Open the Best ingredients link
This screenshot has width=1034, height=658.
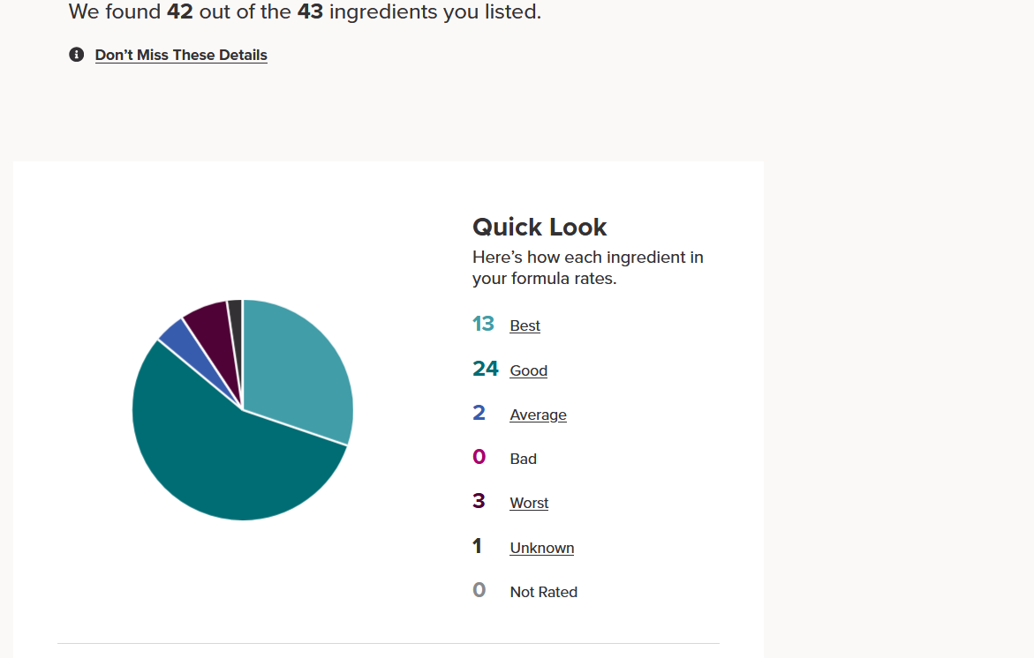pos(525,325)
